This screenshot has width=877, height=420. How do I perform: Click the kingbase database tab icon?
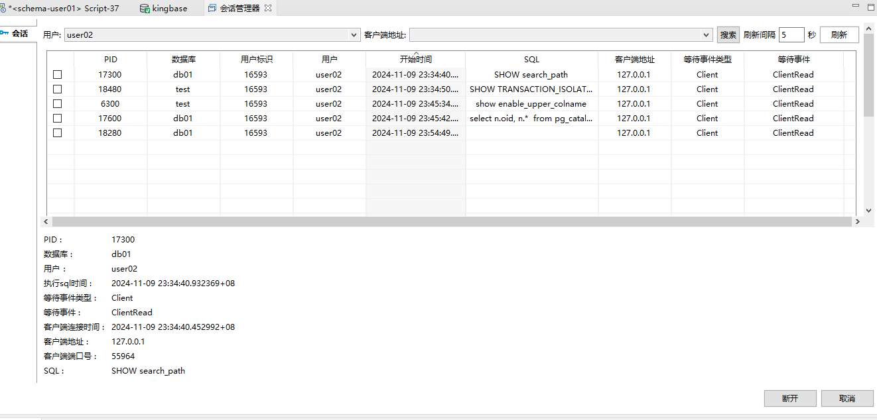145,9
